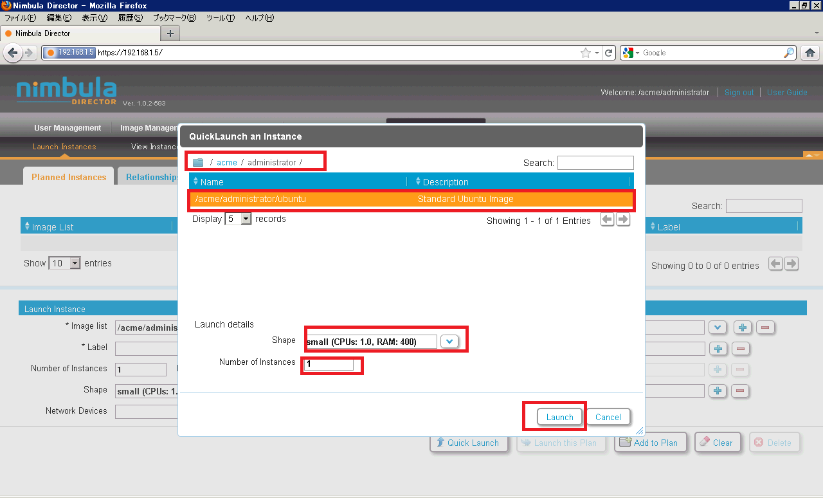The height and width of the screenshot is (498, 823).
Task: Click the minus button in the Image list row
Action: point(765,327)
